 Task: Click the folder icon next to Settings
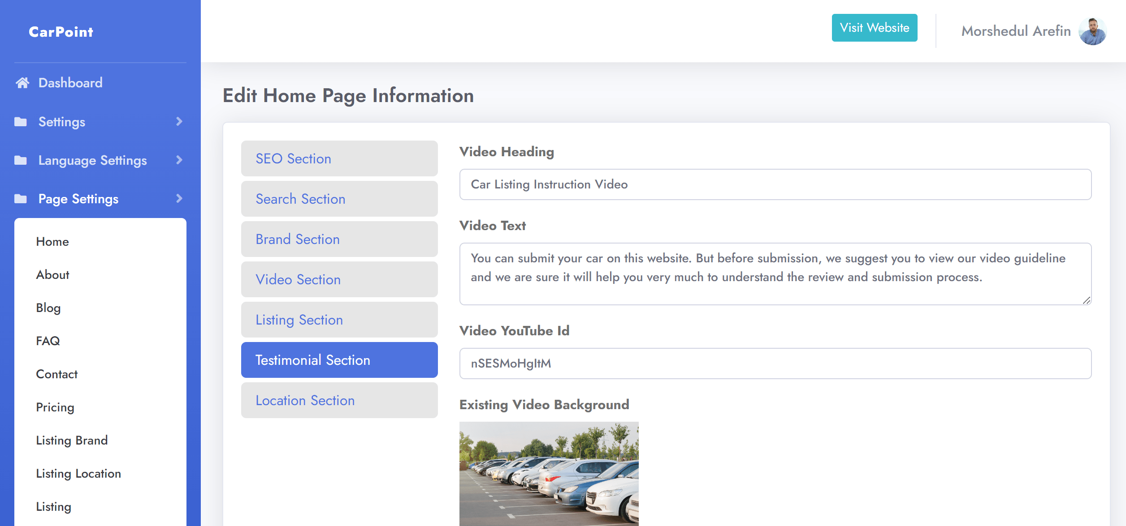tap(22, 121)
